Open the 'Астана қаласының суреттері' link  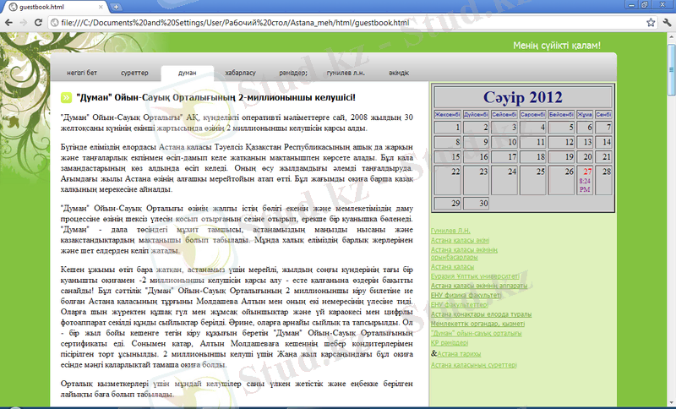click(x=473, y=365)
